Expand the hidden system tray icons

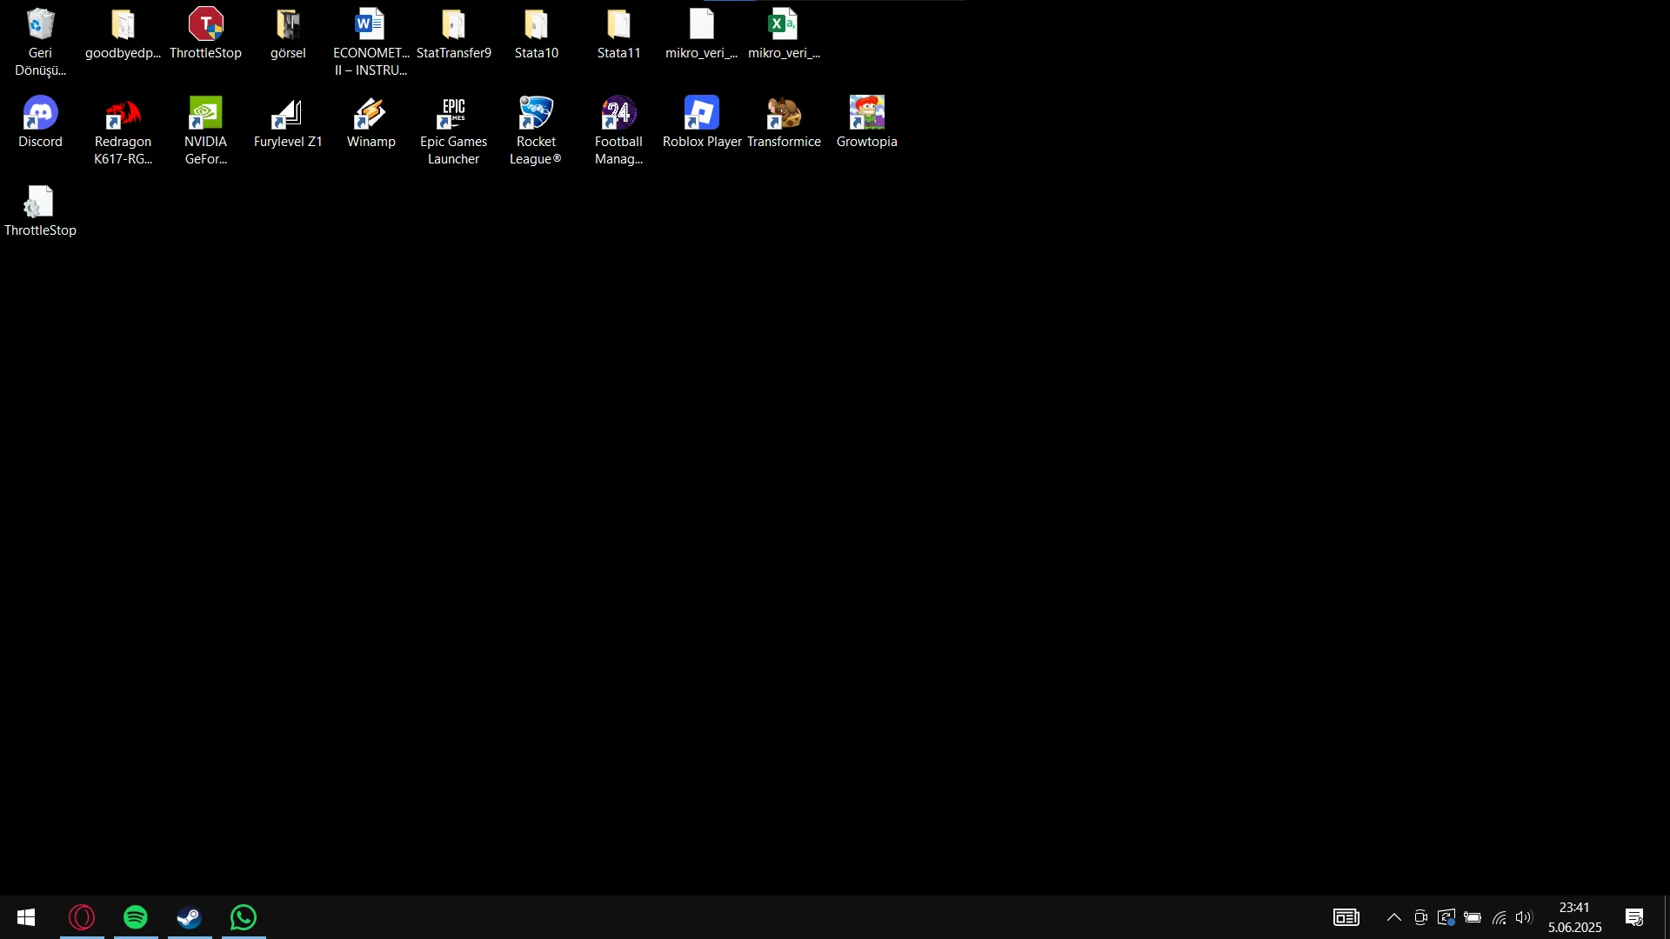(1393, 917)
